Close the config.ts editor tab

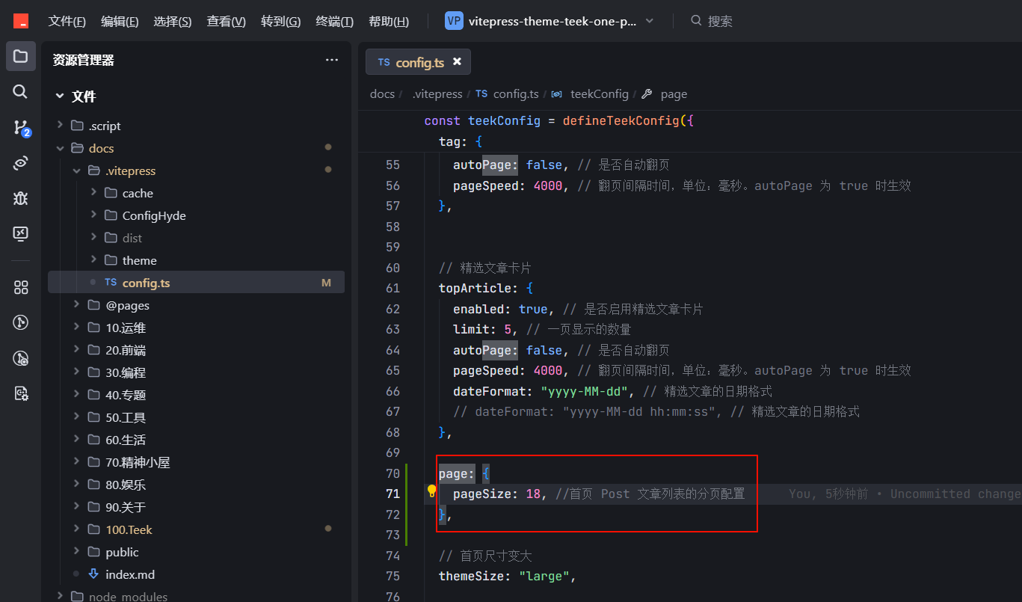tap(457, 62)
